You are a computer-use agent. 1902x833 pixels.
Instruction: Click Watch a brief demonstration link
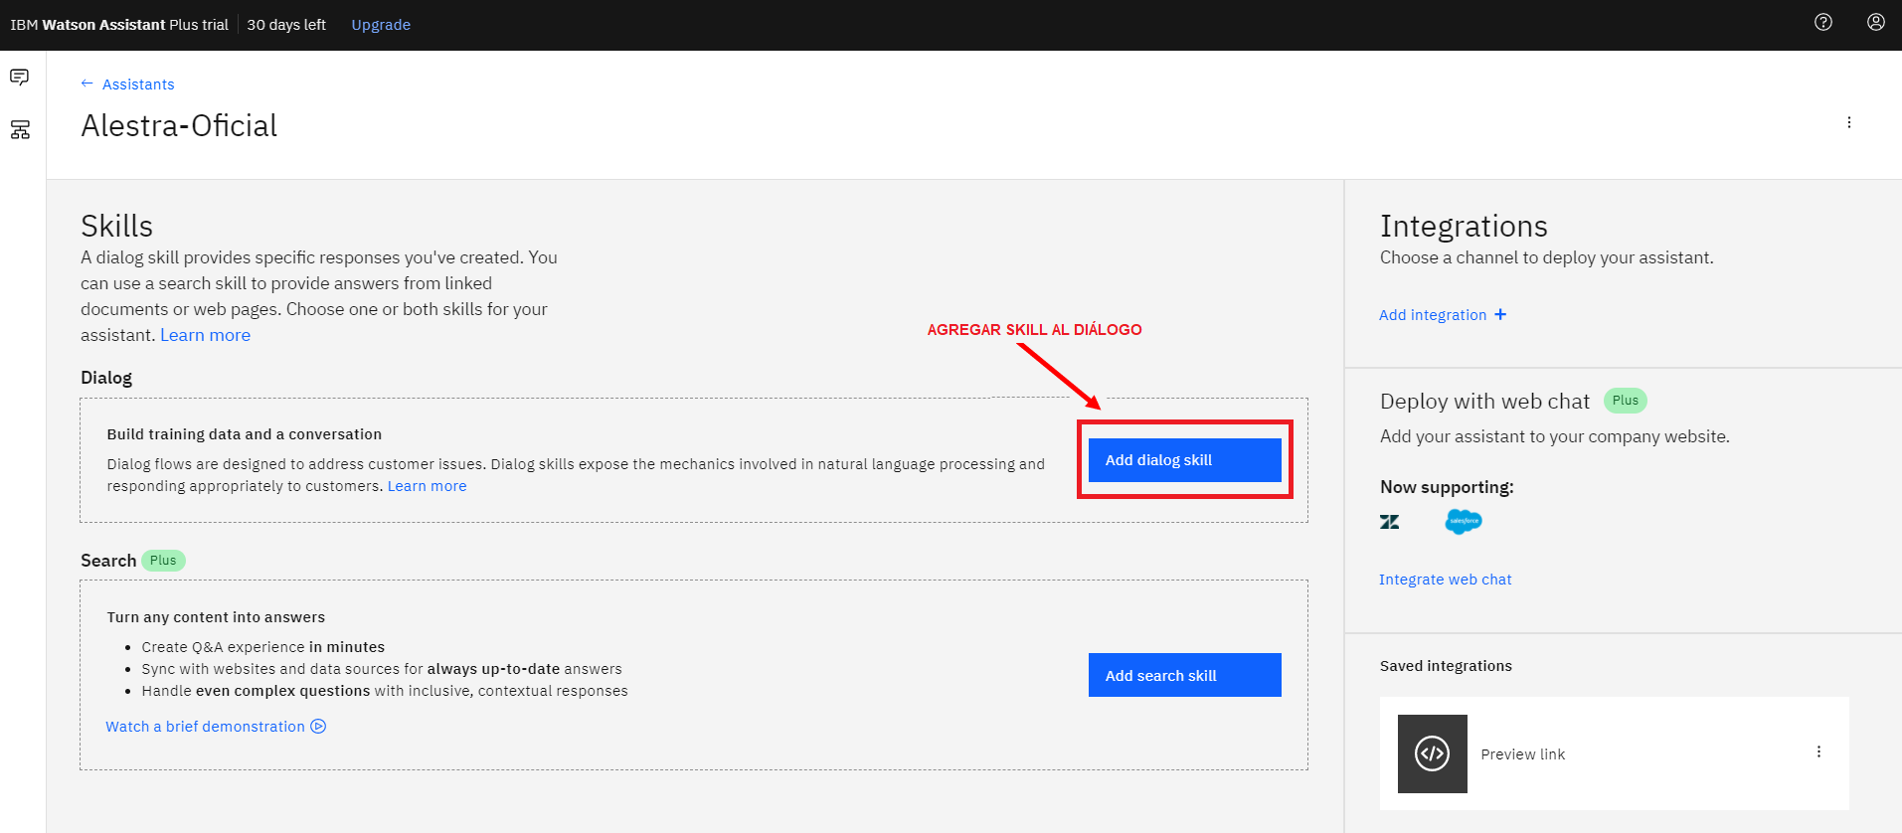[x=205, y=727]
